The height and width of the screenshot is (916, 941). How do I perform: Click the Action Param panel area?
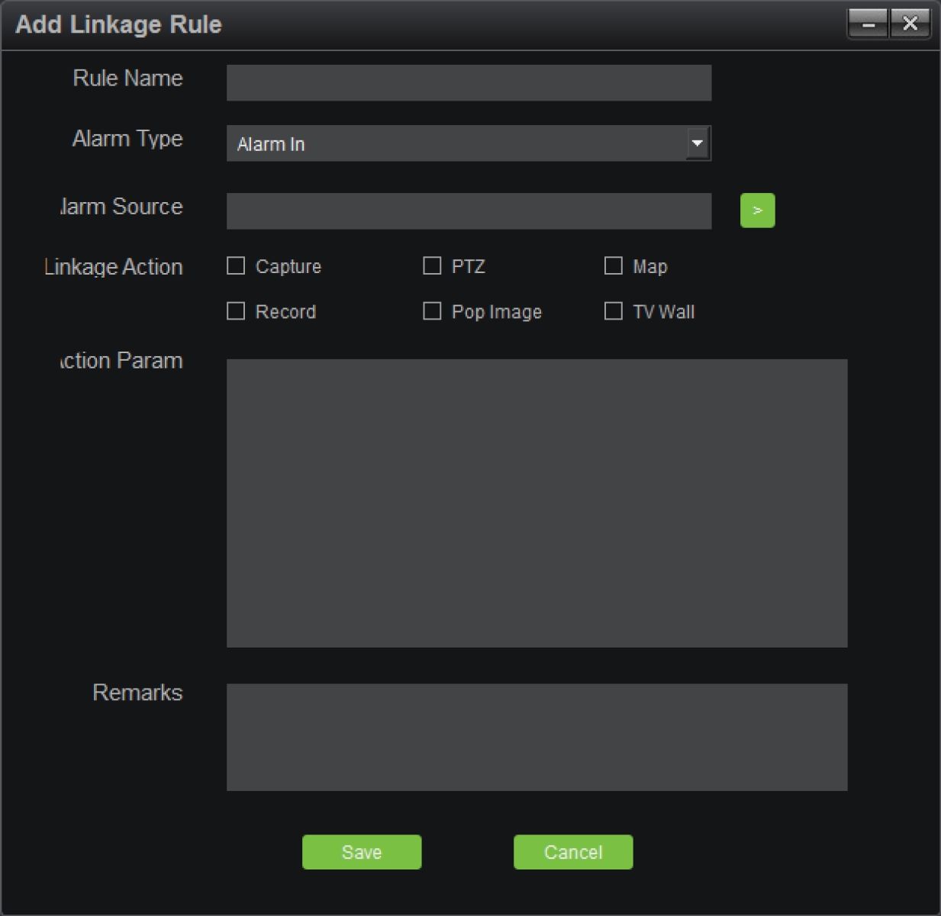[x=537, y=503]
